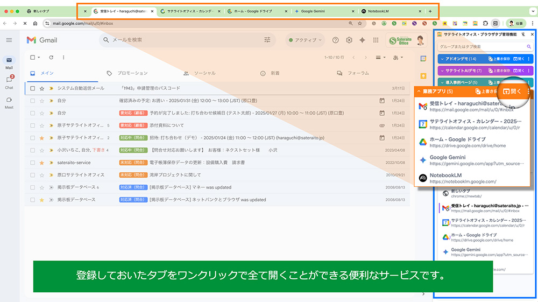Viewport: 538px width, 302px height.
Task: Open Gemini sparkle icon in Gmail header
Action: click(362, 40)
